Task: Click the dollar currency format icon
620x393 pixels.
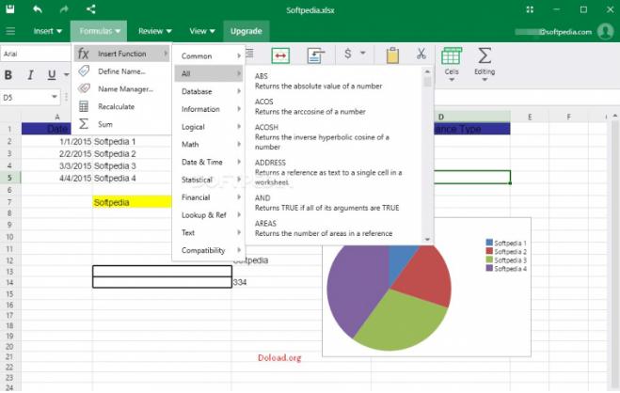Action: click(x=348, y=54)
